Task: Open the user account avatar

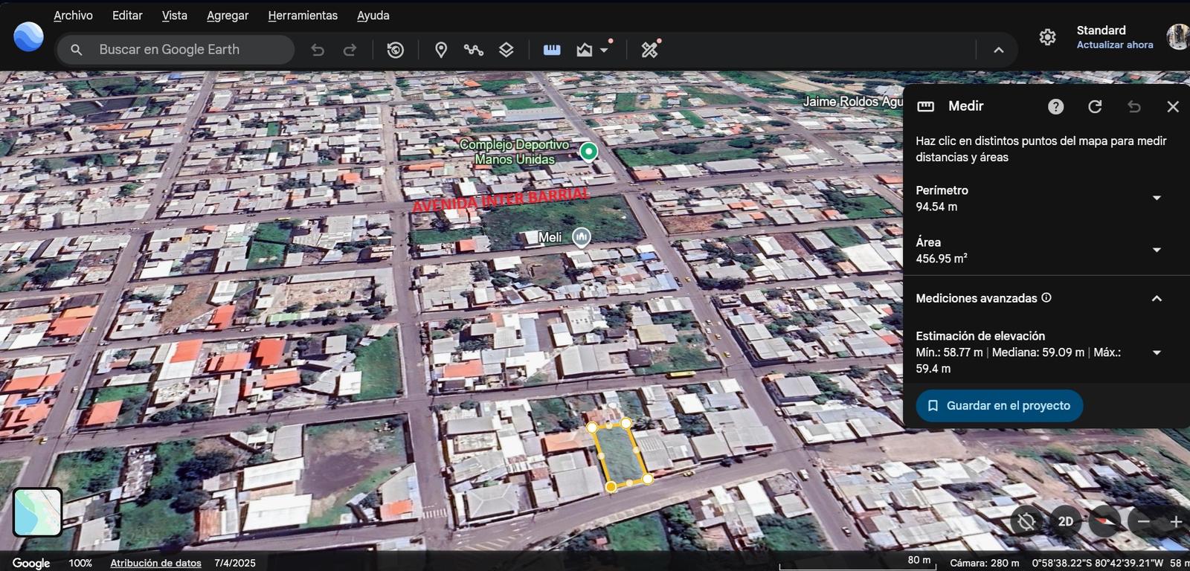Action: click(1177, 36)
